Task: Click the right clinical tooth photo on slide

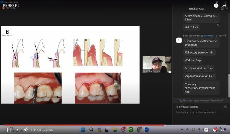Action: [x=98, y=88]
